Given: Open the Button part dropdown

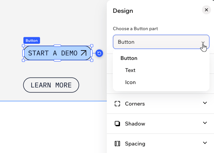Looking at the screenshot, I should [x=161, y=42].
